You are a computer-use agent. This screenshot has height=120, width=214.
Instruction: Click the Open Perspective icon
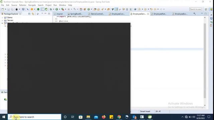point(206,9)
